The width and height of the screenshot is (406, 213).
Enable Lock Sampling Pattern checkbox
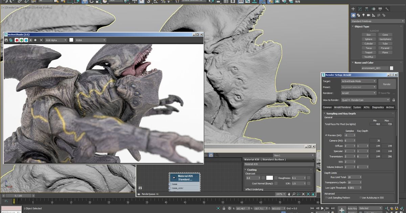point(326,197)
